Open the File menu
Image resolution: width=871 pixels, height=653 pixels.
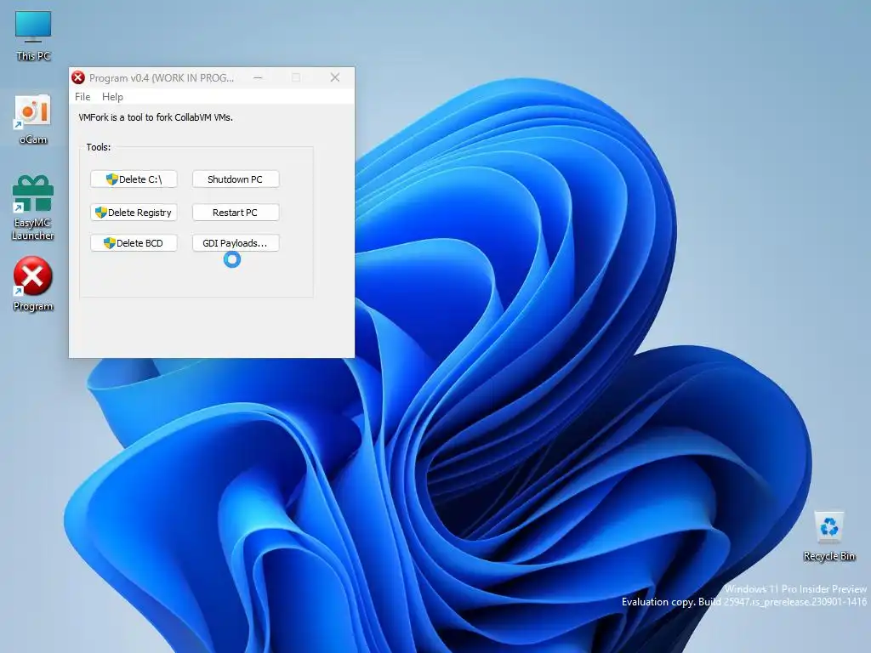tap(83, 97)
